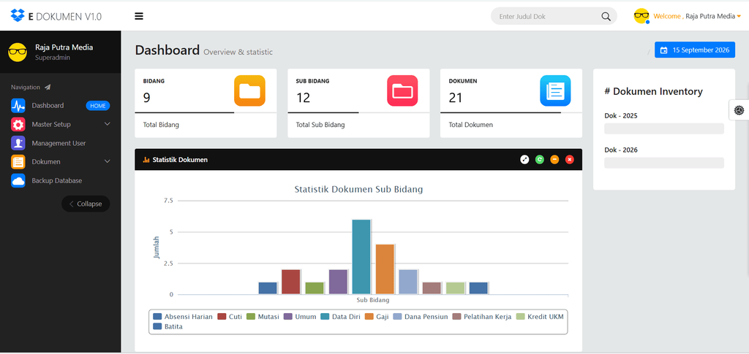This screenshot has width=749, height=354.
Task: Toggle Cuti series in chart legend
Action: 230,316
